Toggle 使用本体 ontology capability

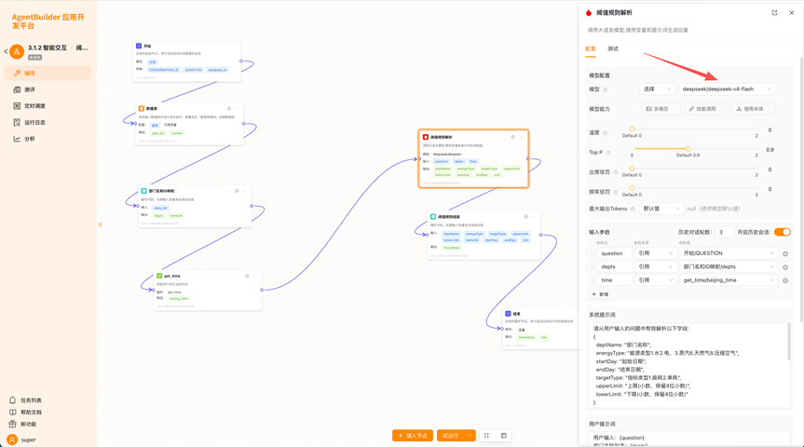pyautogui.click(x=754, y=109)
